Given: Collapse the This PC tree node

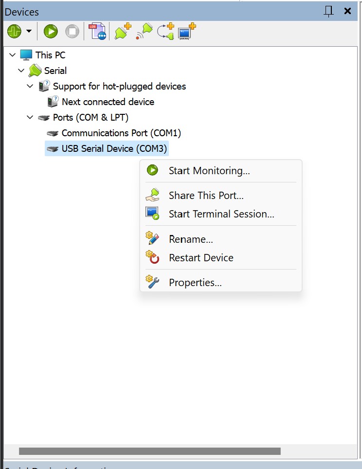Looking at the screenshot, I should 12,55.
